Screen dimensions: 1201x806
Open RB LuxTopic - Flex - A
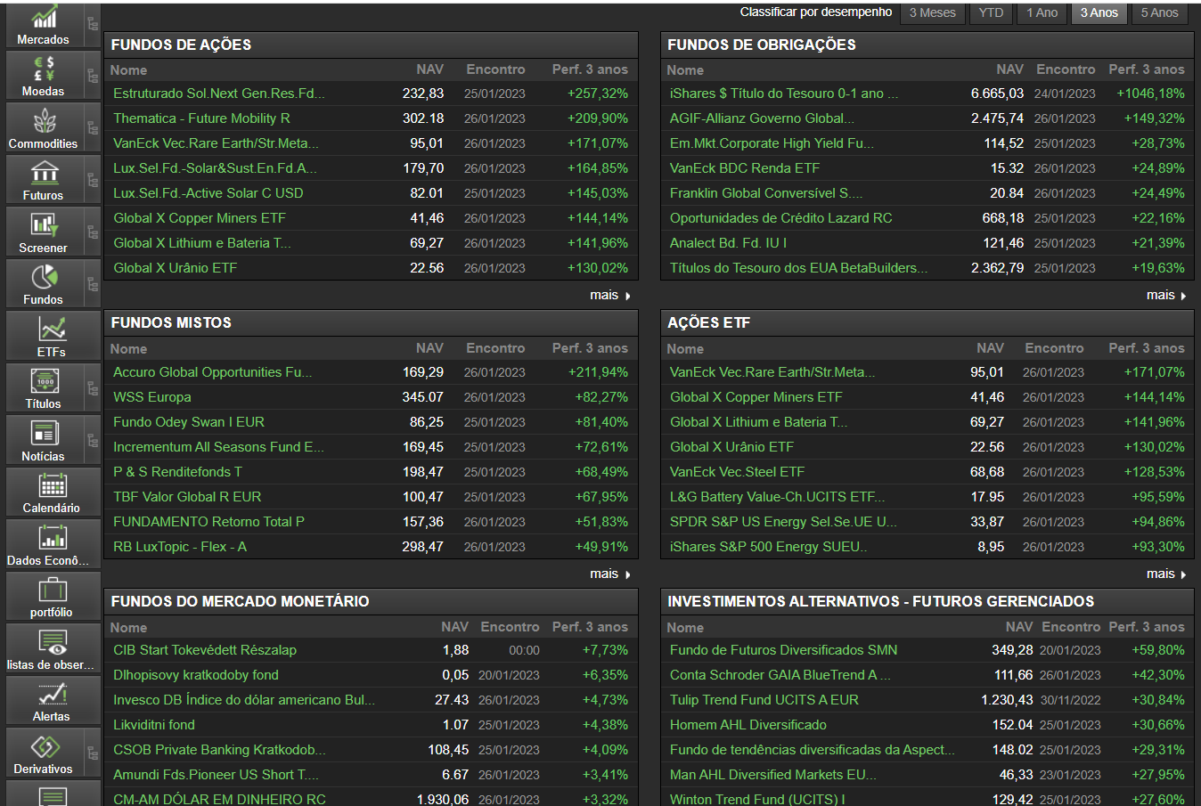[x=180, y=547]
